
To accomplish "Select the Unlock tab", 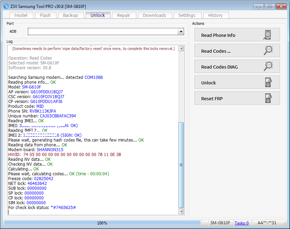I will point(98,15).
